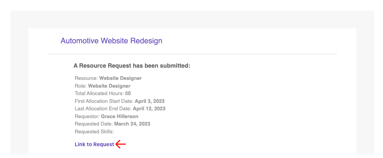Select the Resource Request submitted heading
383x158 pixels.
pos(132,66)
